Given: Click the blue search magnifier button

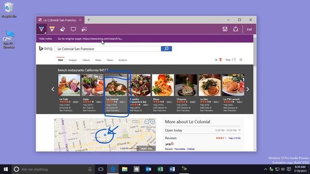Looking at the screenshot, I should pos(167,48).
